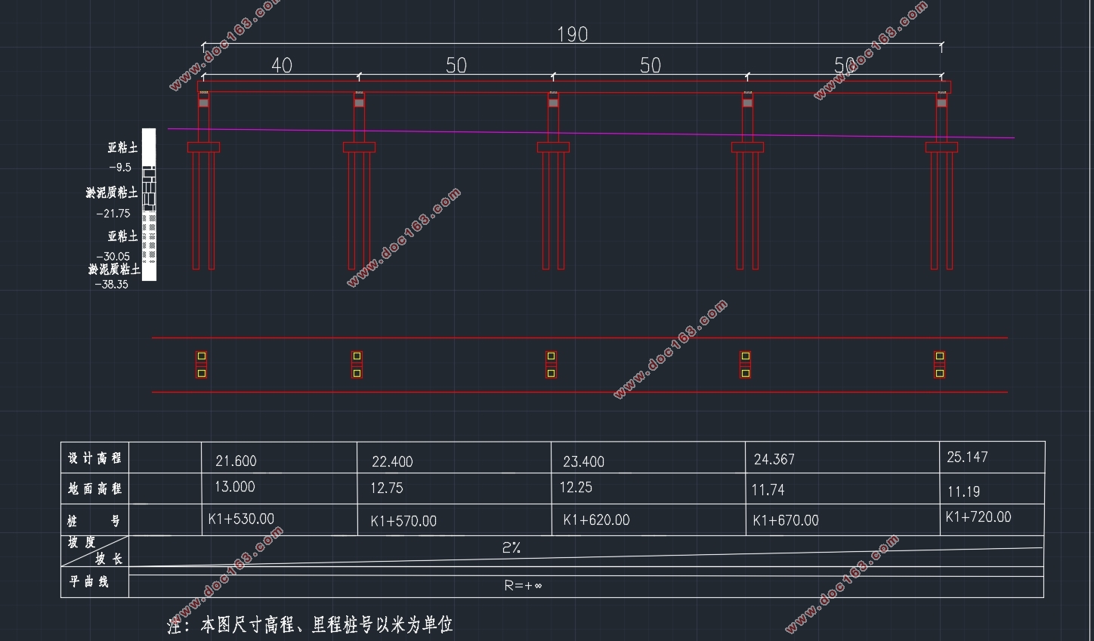Click ground elevation value 13.000
This screenshot has height=641, width=1094.
[x=234, y=487]
